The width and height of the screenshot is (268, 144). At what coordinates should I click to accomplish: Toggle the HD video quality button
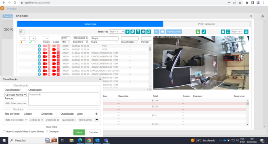pos(156,32)
